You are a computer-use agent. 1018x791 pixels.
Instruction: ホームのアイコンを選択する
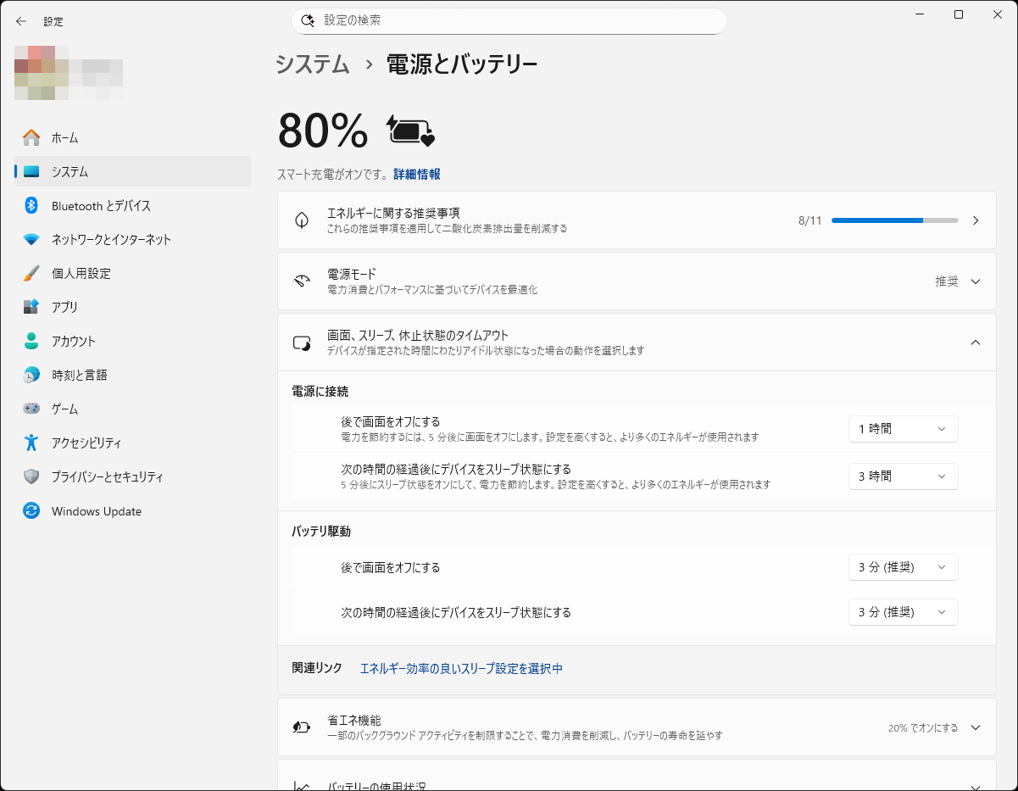coord(29,137)
